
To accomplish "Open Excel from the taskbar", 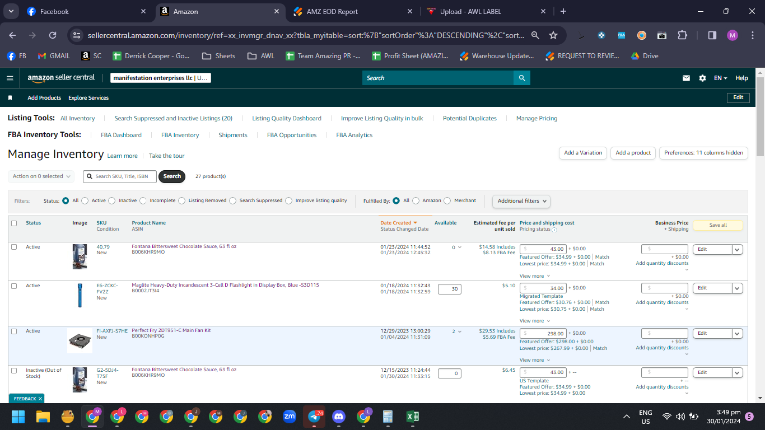I will 413,417.
